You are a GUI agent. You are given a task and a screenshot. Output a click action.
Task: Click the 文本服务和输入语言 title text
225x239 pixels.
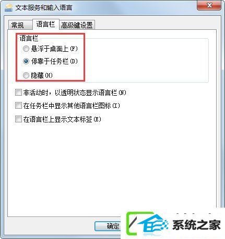click(x=44, y=8)
